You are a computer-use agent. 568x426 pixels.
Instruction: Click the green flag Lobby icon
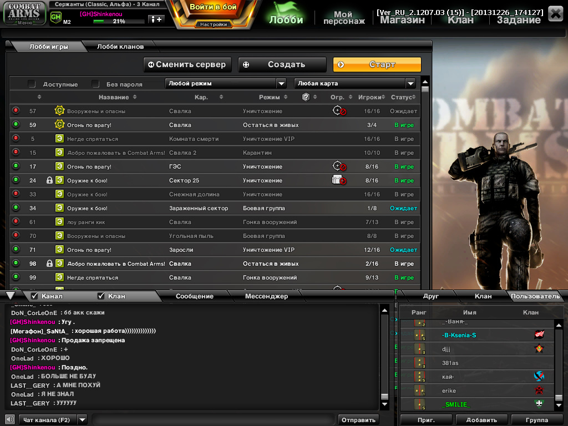[x=286, y=13]
